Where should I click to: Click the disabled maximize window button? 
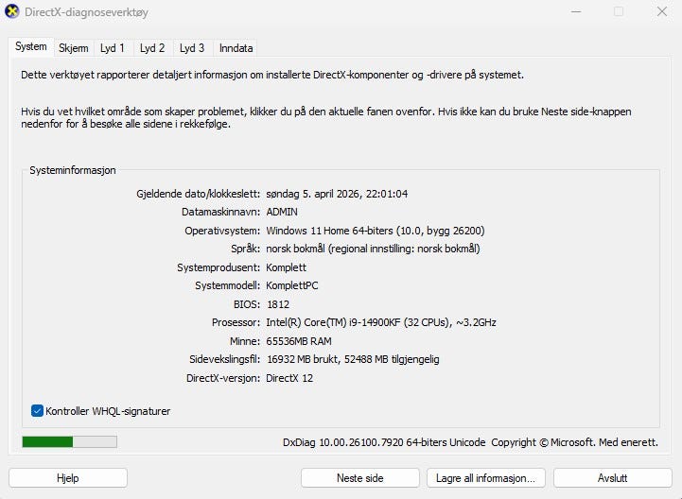619,11
